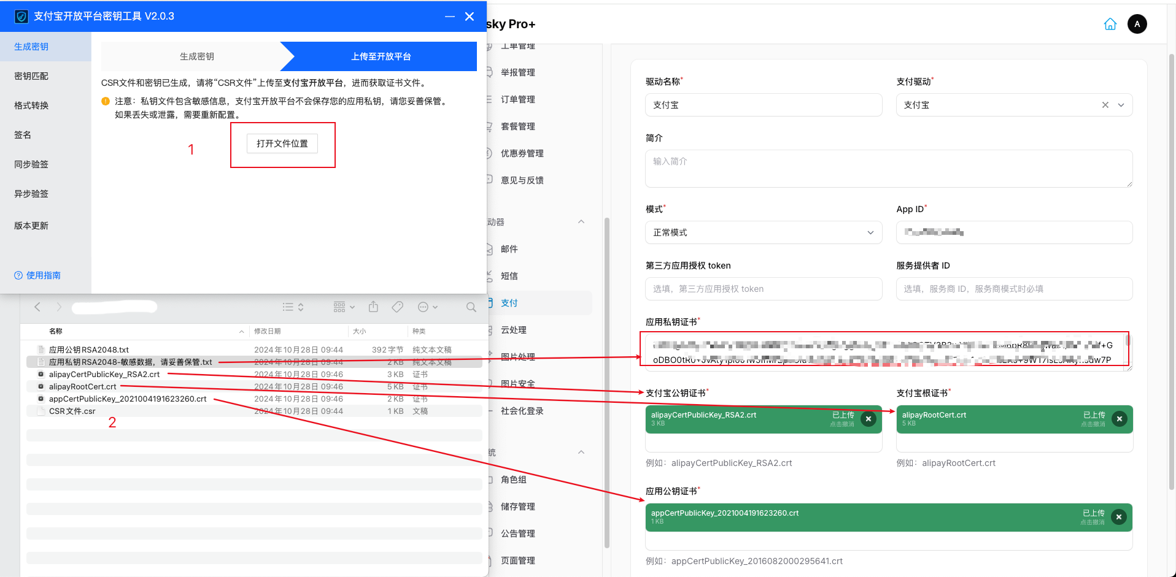Click the 服务提供者 ID input field
The width and height of the screenshot is (1176, 577).
(x=1014, y=289)
